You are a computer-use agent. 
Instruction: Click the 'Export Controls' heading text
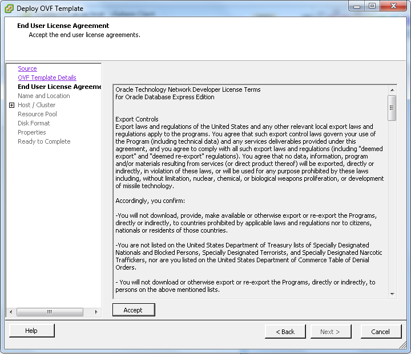(137, 119)
